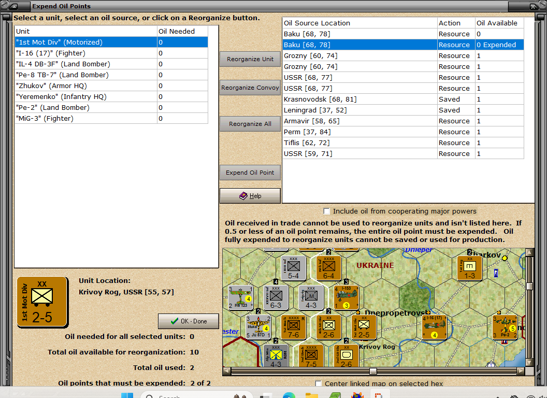The width and height of the screenshot is (547, 398).
Task: Click the Reorganize Unit button
Action: 250,59
